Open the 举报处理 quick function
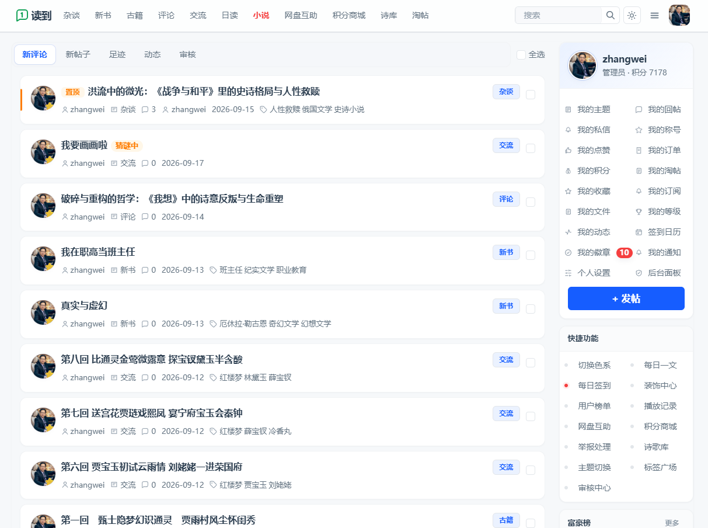Image resolution: width=708 pixels, height=528 pixels. (x=594, y=447)
